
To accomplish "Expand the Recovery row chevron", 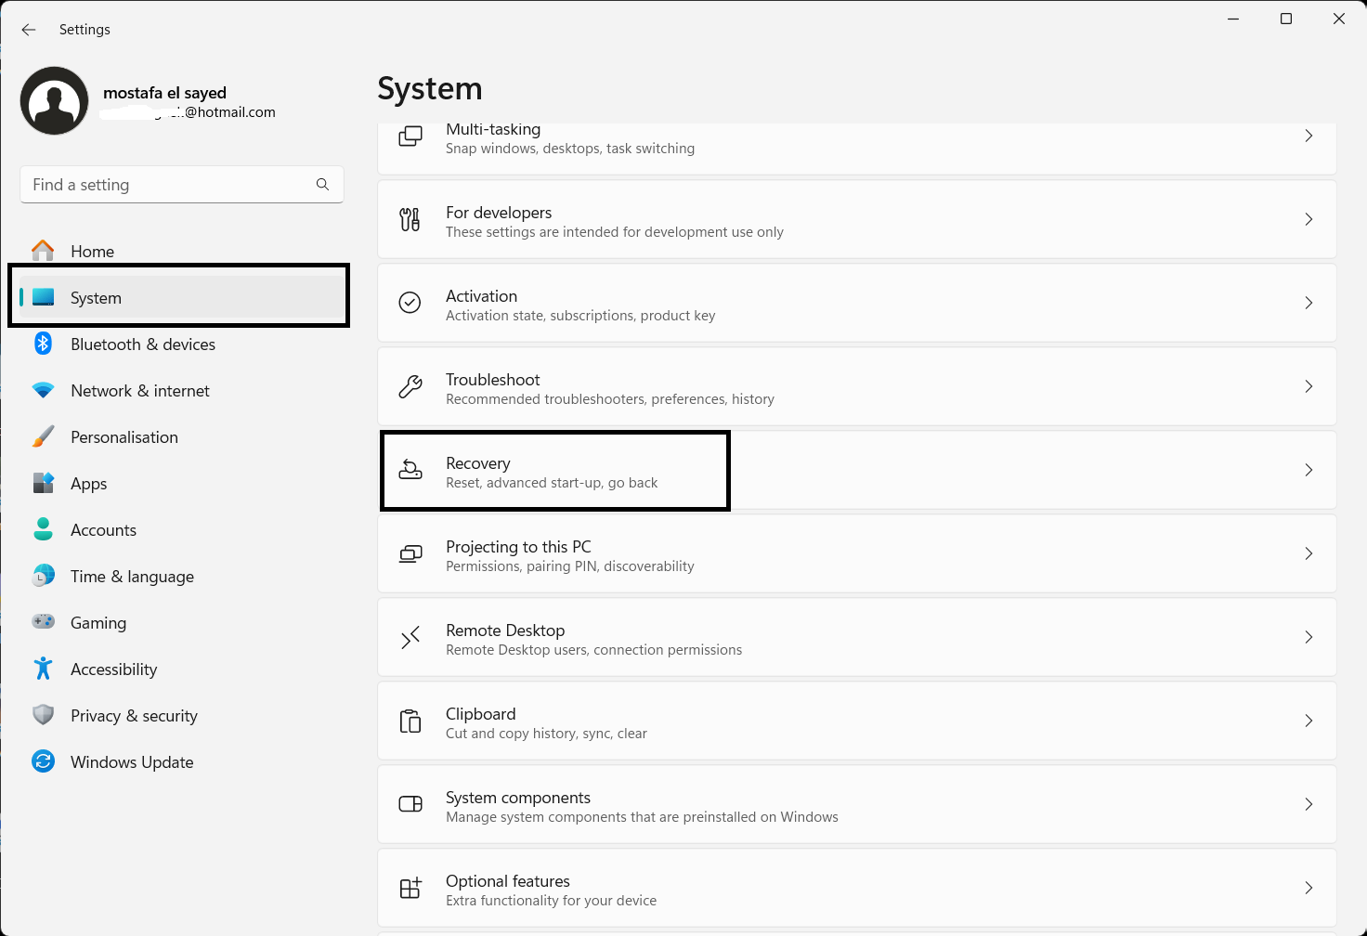I will pos(1308,470).
